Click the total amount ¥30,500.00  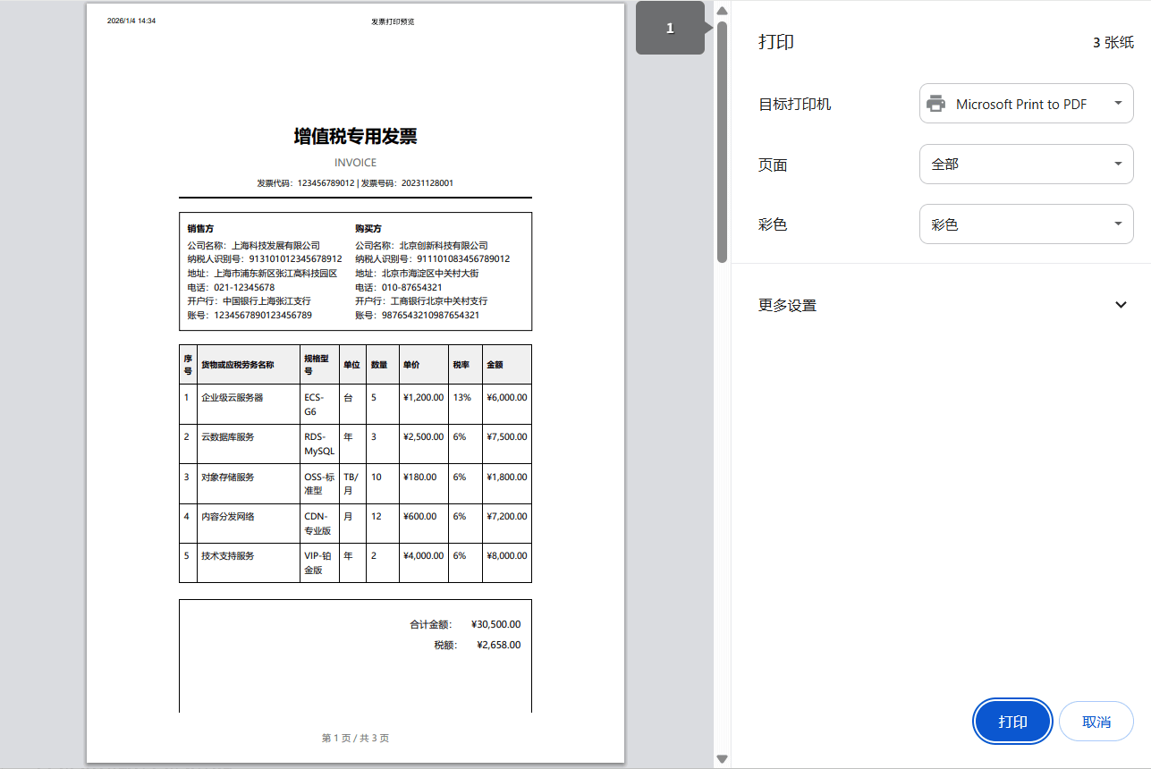tap(495, 624)
